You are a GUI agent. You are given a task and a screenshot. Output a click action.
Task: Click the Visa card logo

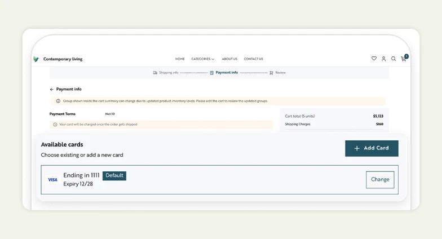click(x=53, y=180)
